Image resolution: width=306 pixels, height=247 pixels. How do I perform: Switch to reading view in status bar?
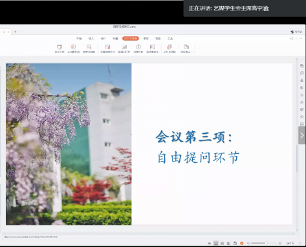pos(228,243)
